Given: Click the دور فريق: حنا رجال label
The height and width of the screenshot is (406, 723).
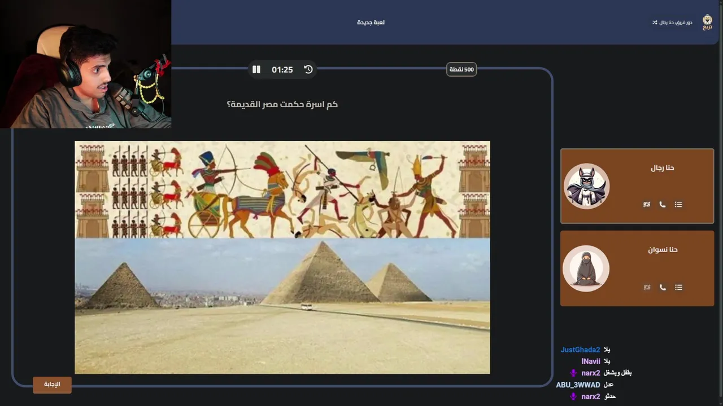Looking at the screenshot, I should coord(676,23).
